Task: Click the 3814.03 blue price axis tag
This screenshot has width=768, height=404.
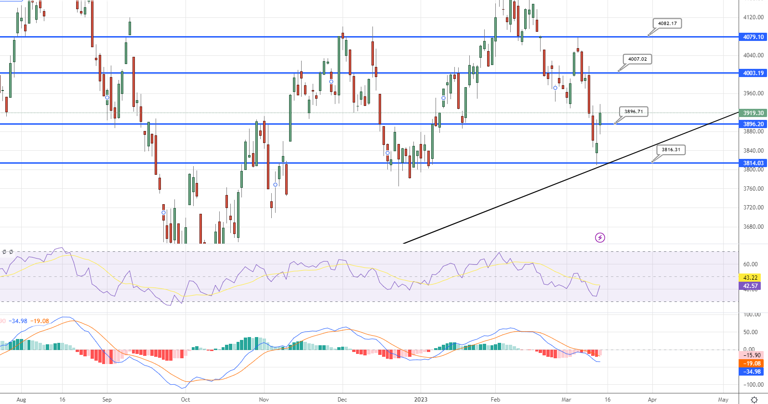Action: tap(753, 163)
